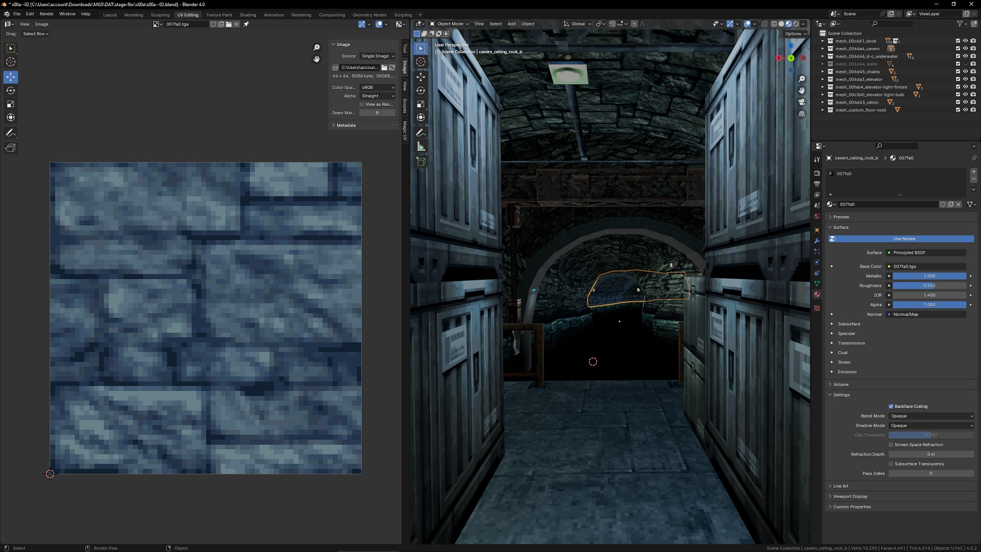This screenshot has width=981, height=552.
Task: Click the Base Color 007fa0.tga field
Action: 926,267
